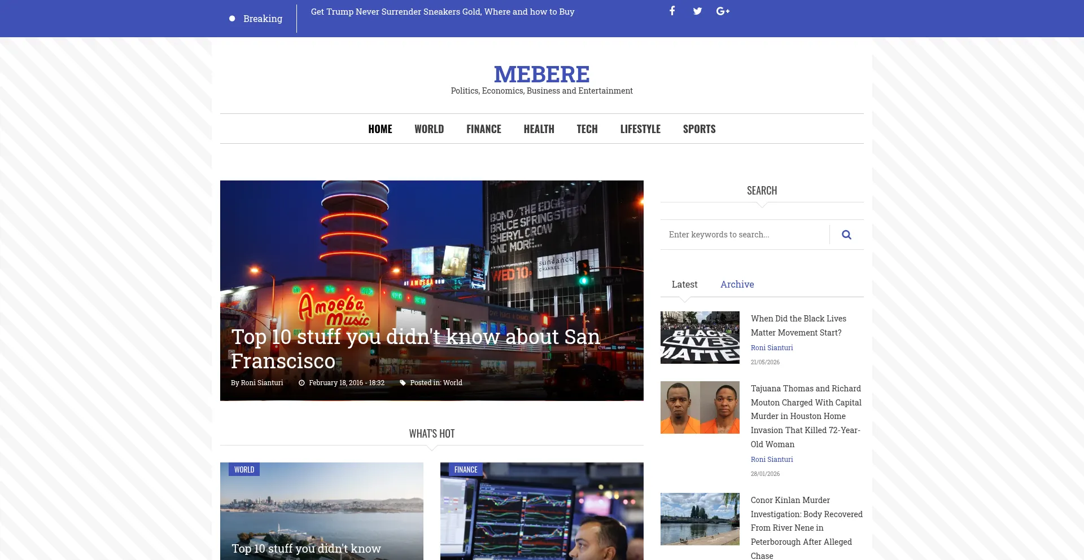The height and width of the screenshot is (560, 1084).
Task: Go to the HOME menu item
Action: pos(380,129)
